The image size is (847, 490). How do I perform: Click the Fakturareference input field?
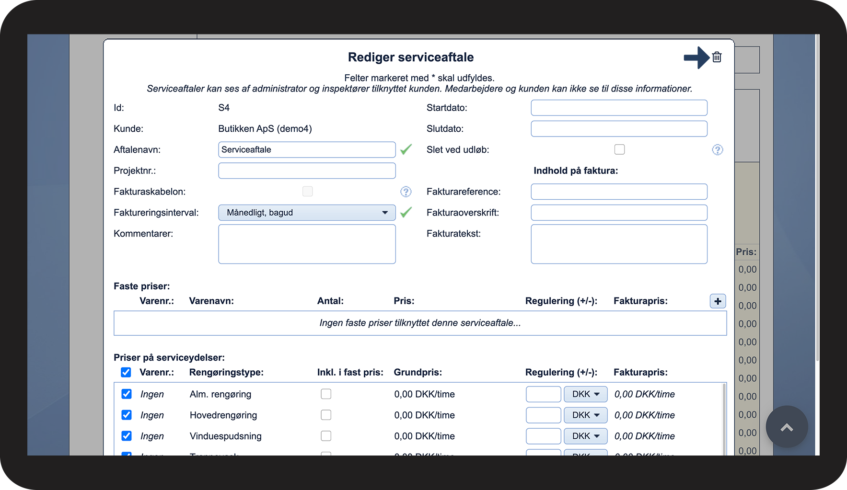(x=619, y=192)
